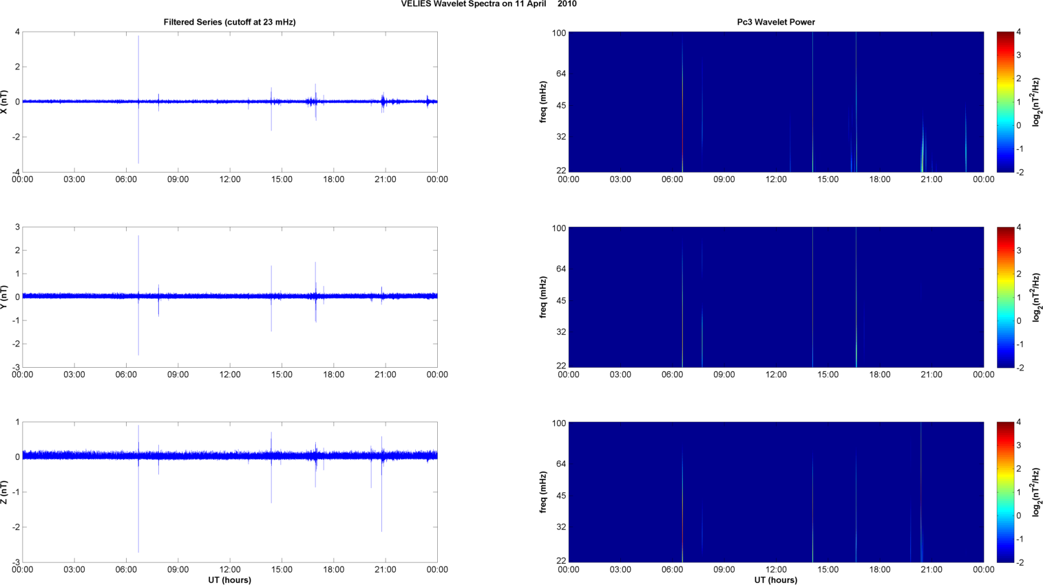Click the '45' frequency tick of the middle spectrogram
The height and width of the screenshot is (585, 1043).
click(560, 300)
